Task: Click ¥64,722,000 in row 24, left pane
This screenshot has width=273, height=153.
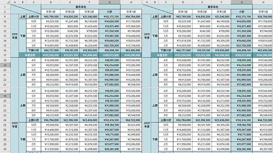Action: point(131,120)
